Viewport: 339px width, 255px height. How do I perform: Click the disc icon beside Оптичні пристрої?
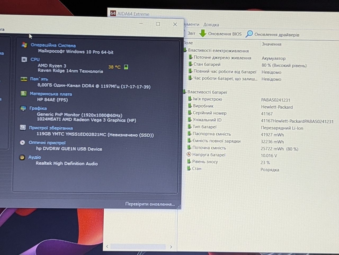pyautogui.click(x=23, y=142)
